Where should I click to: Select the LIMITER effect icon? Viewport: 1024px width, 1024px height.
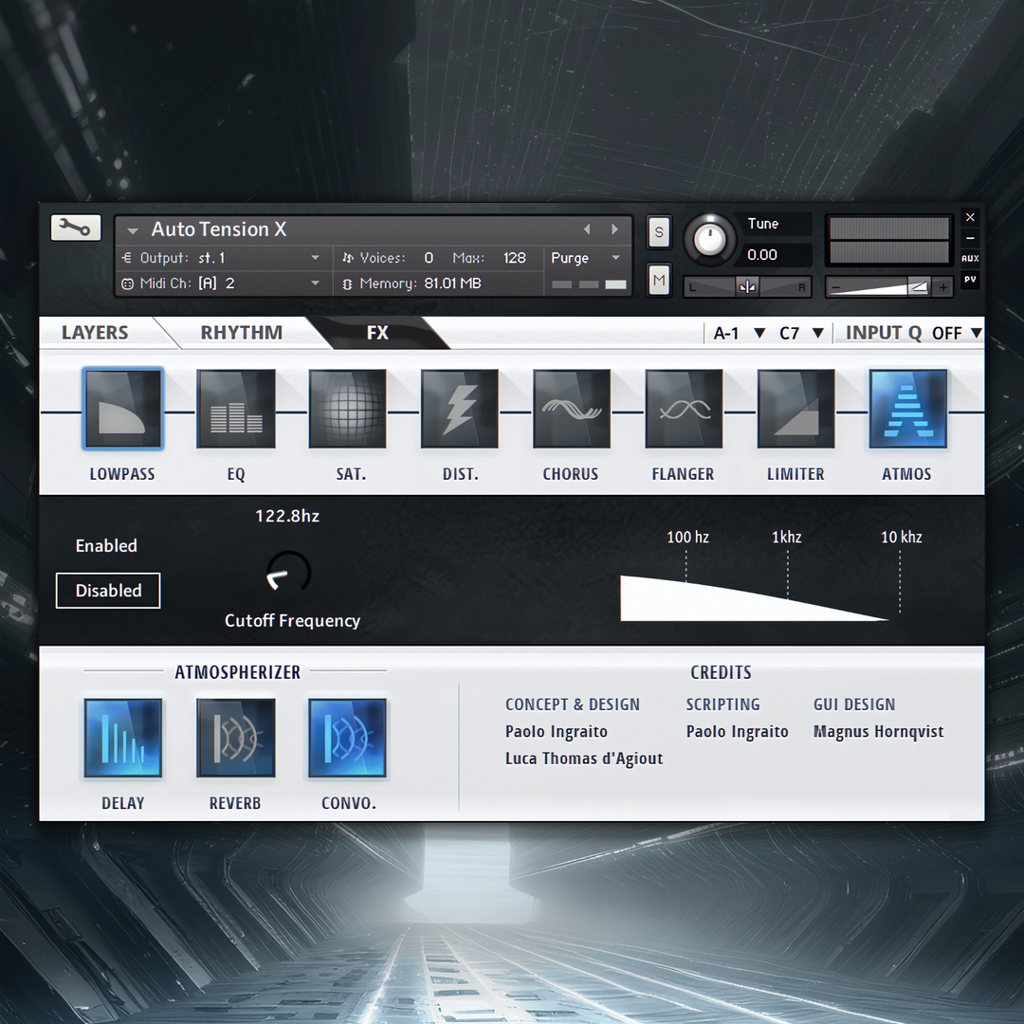[x=796, y=409]
